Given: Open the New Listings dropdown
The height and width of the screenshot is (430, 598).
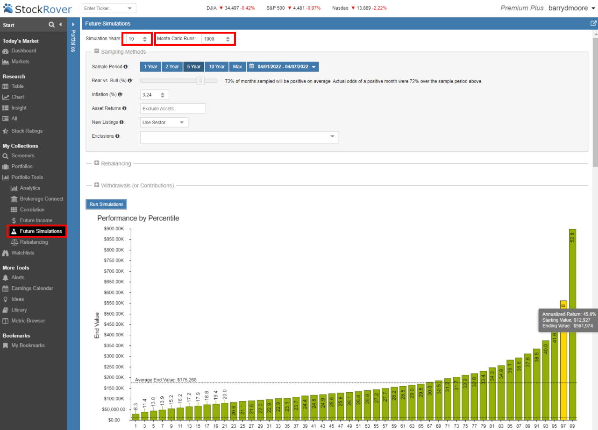Looking at the screenshot, I should (163, 122).
